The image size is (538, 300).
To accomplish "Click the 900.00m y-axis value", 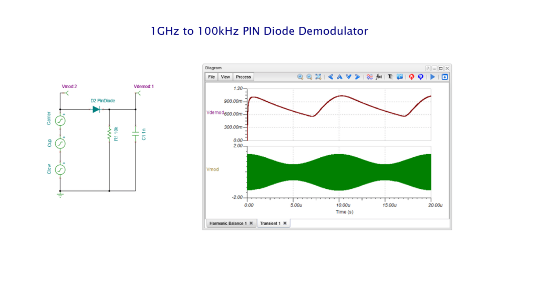I will pos(233,101).
